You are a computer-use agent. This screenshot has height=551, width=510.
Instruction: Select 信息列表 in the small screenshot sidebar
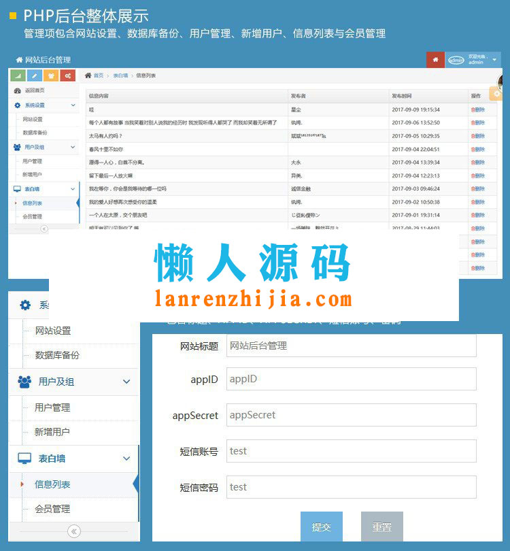click(x=33, y=203)
